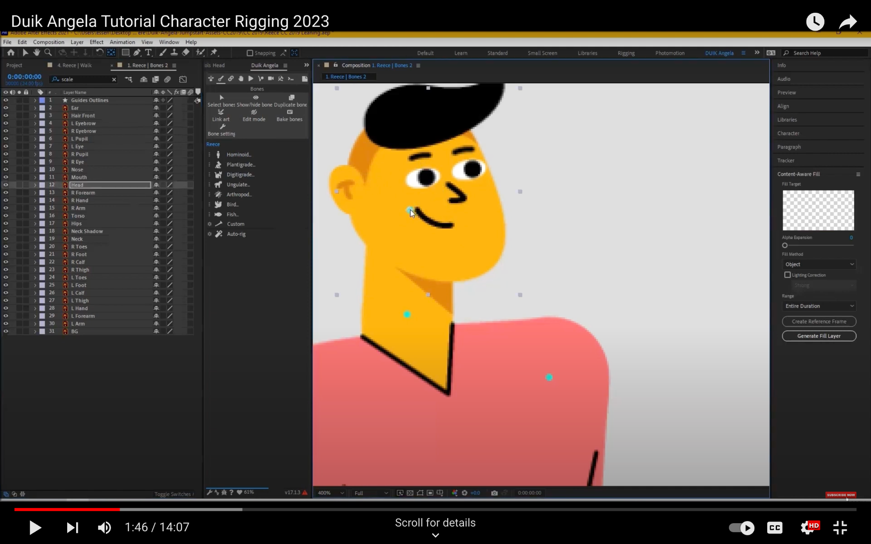The width and height of the screenshot is (871, 544).
Task: Select the Home icon in After Effects toolbar
Action: (11, 52)
